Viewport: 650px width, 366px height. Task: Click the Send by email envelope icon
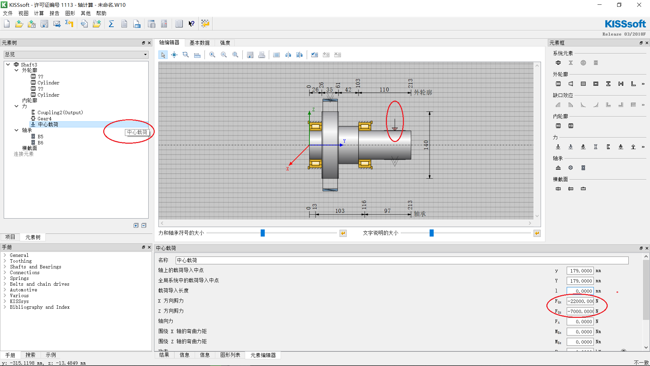coord(57,24)
